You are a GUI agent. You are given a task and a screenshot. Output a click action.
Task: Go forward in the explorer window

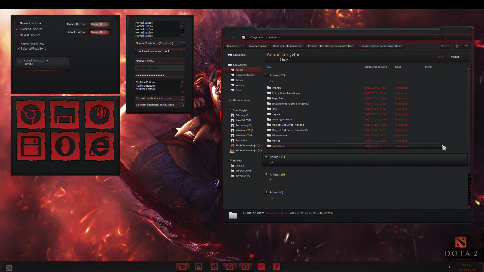(234, 38)
